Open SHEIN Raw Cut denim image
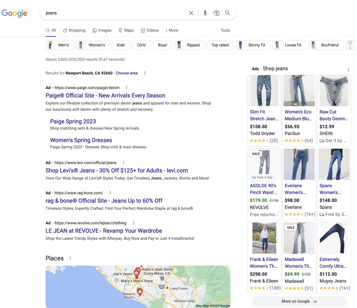357x308 pixels. coord(334,91)
